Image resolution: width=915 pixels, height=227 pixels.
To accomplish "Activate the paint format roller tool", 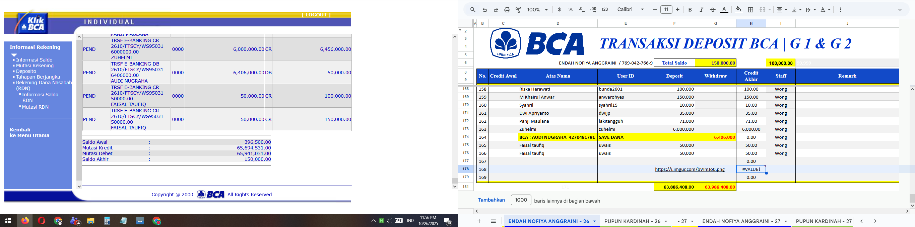I will [519, 10].
